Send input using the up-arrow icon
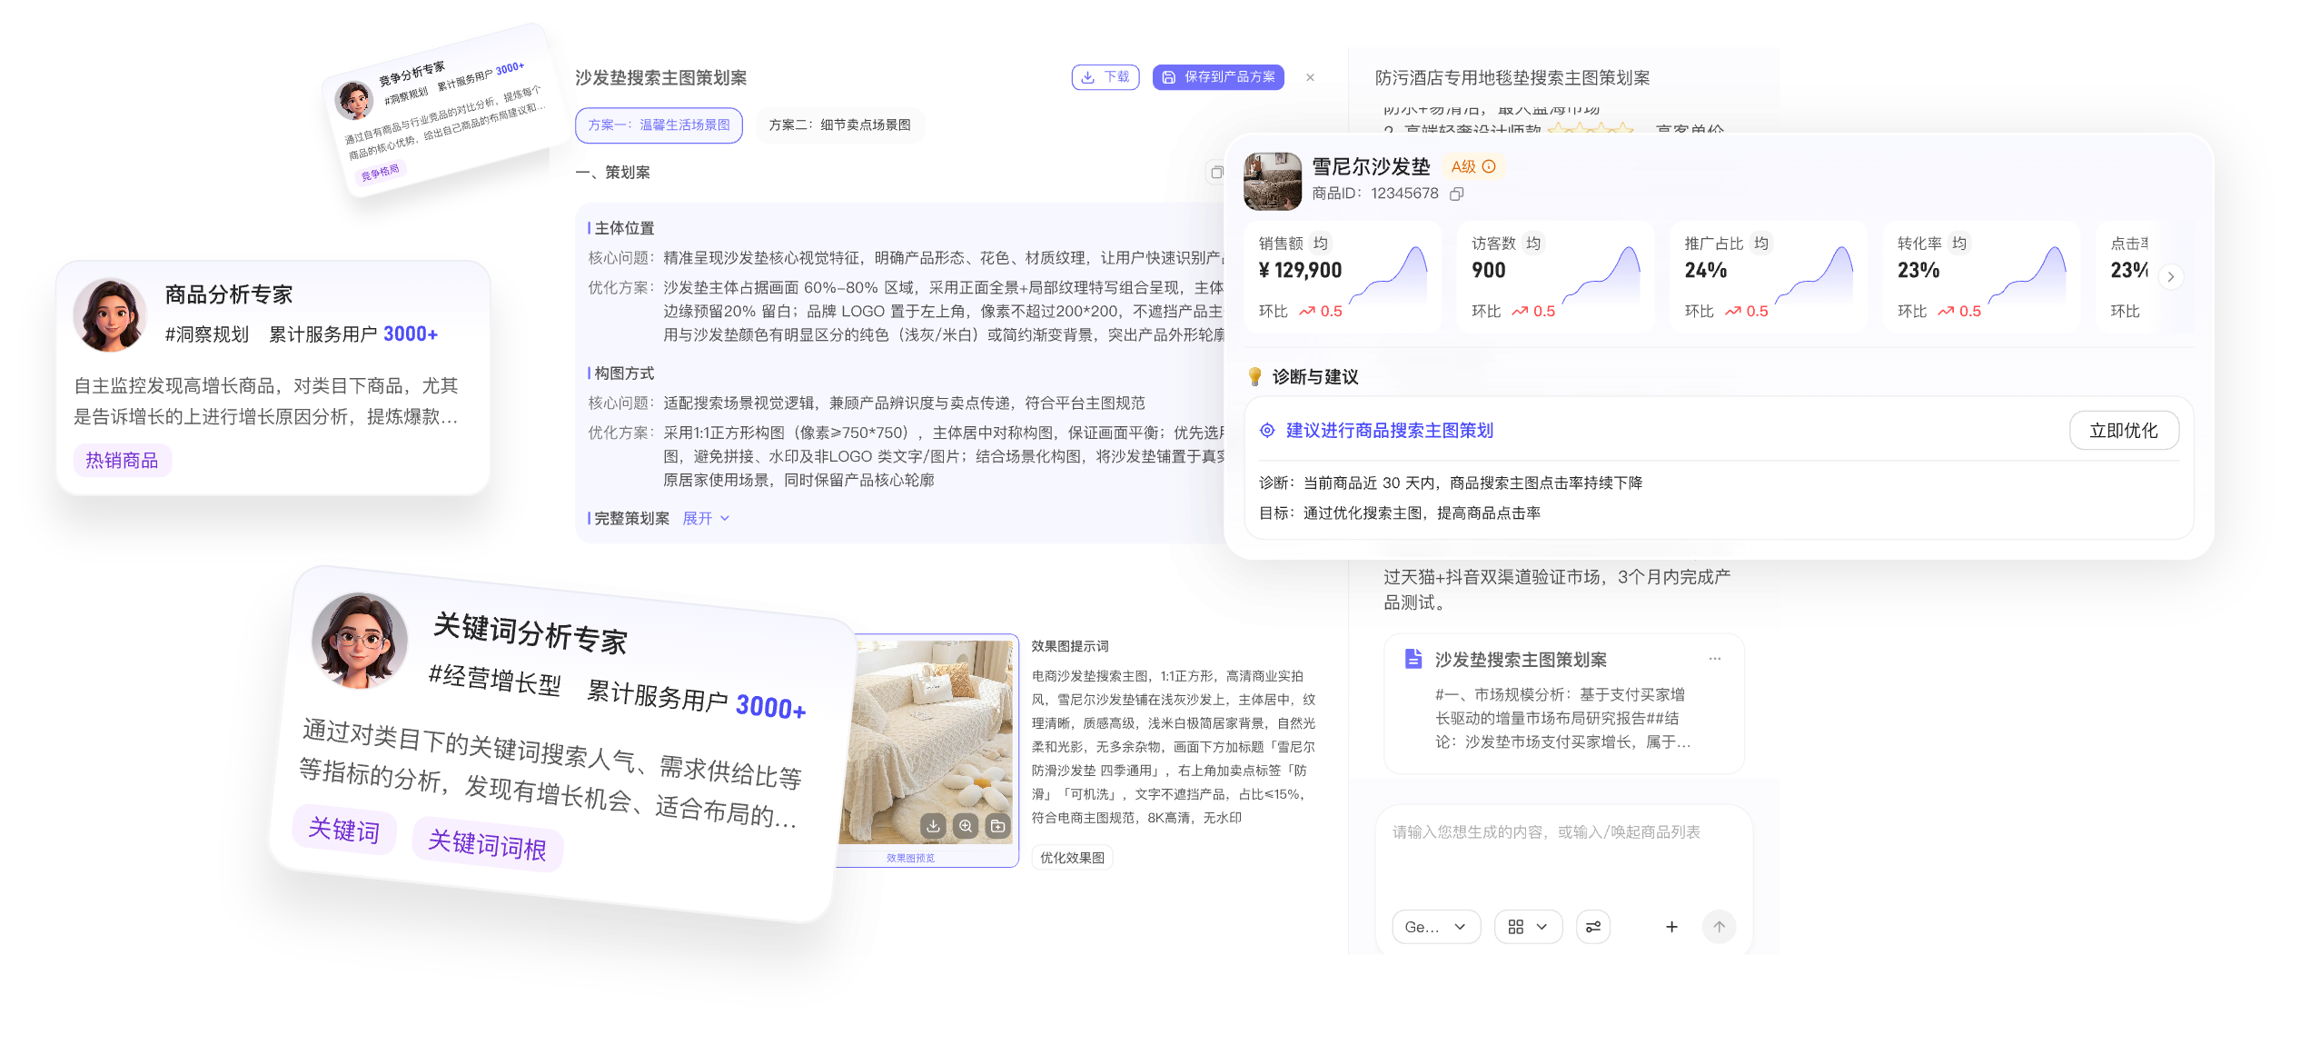This screenshot has height=1045, width=2300. point(1719,926)
